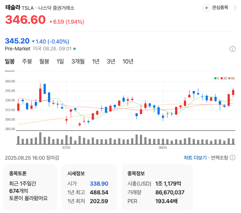Click the 관심종목 watchlist label
The width and height of the screenshot is (241, 213).
(220, 8)
